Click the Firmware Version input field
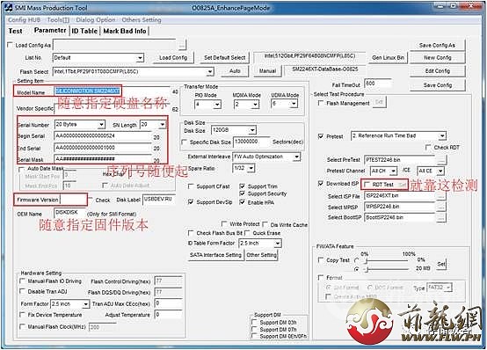 [73, 200]
